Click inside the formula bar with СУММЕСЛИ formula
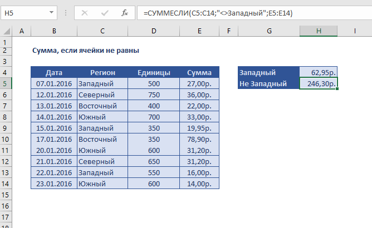Image resolution: width=372 pixels, height=228 pixels. [x=254, y=13]
